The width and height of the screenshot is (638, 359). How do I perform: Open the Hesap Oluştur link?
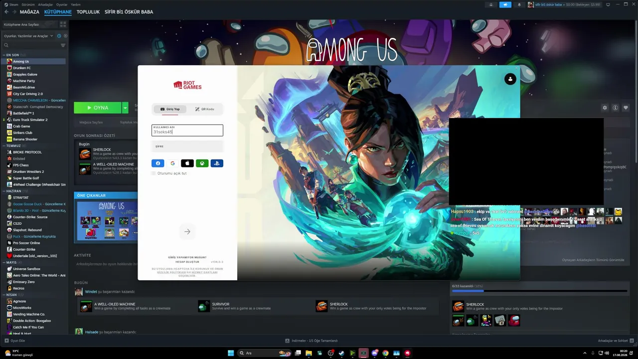click(187, 262)
